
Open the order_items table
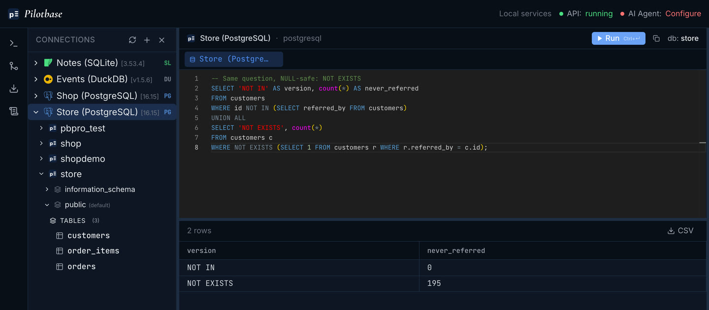pos(94,251)
